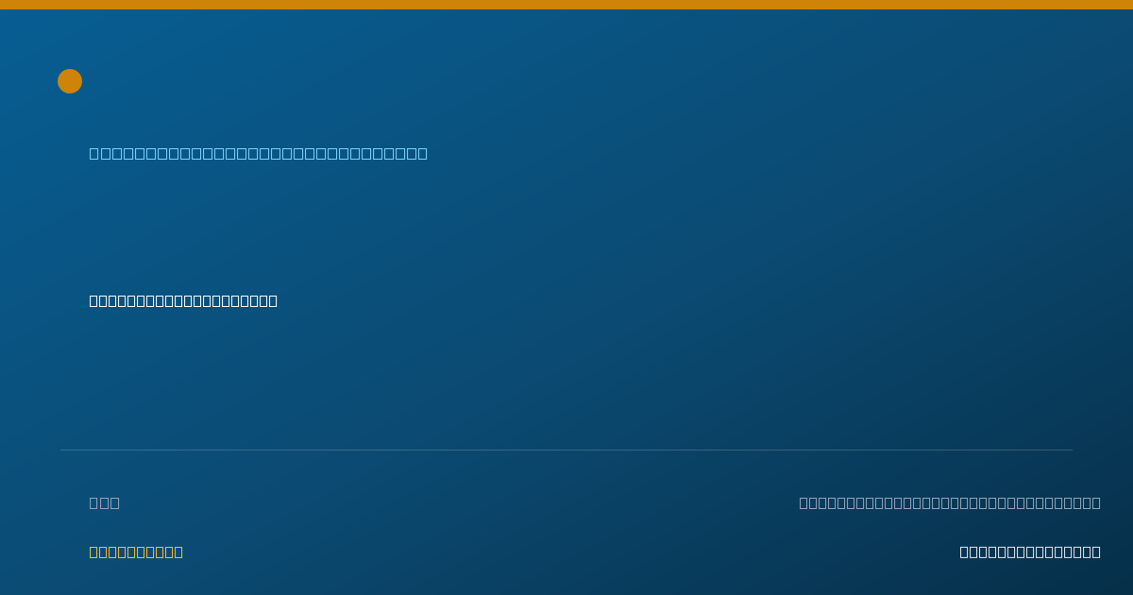1133x595 pixels.
Task: Click the white bold text line mid-page
Action: tap(183, 300)
